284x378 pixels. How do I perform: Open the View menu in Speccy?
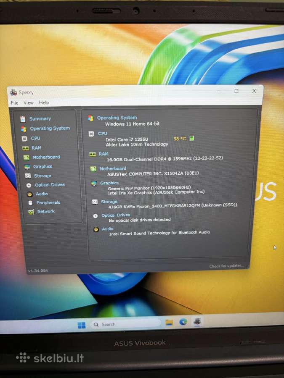[x=29, y=103]
